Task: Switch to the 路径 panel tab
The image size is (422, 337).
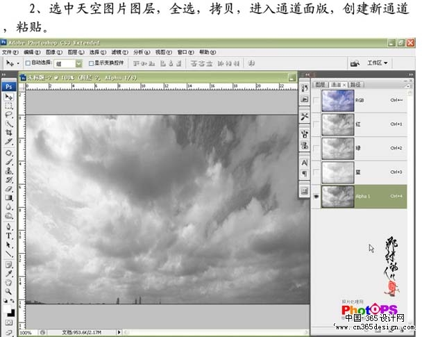Action: pyautogui.click(x=355, y=85)
